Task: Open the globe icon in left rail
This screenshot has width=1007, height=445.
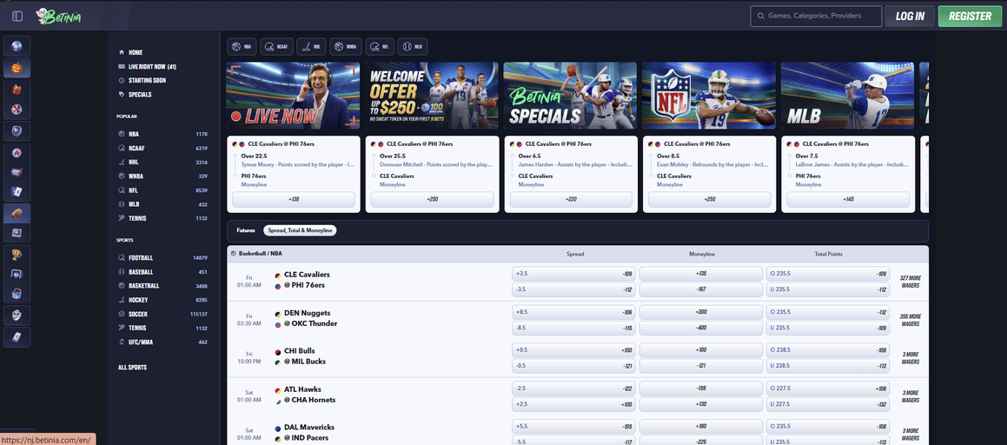Action: (x=17, y=45)
